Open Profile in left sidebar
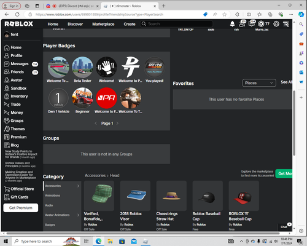The image size is (307, 246). pos(14,55)
